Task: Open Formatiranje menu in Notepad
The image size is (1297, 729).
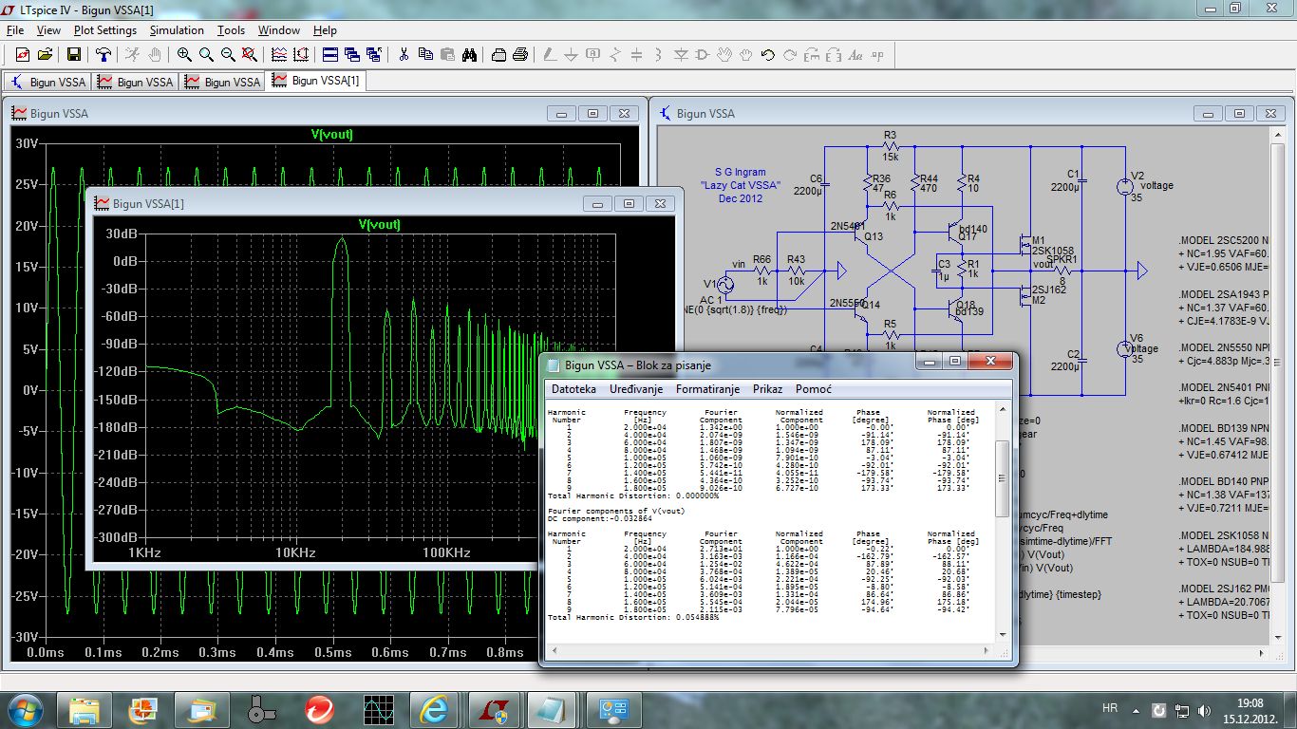Action: click(x=707, y=389)
